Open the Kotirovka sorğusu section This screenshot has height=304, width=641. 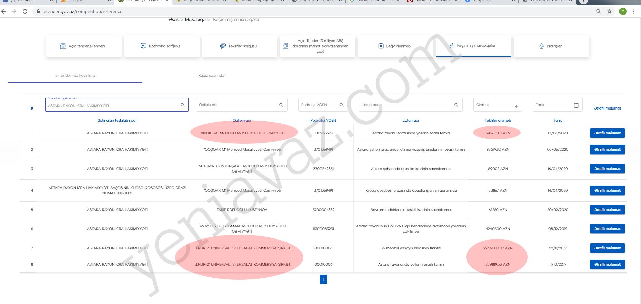click(x=162, y=46)
